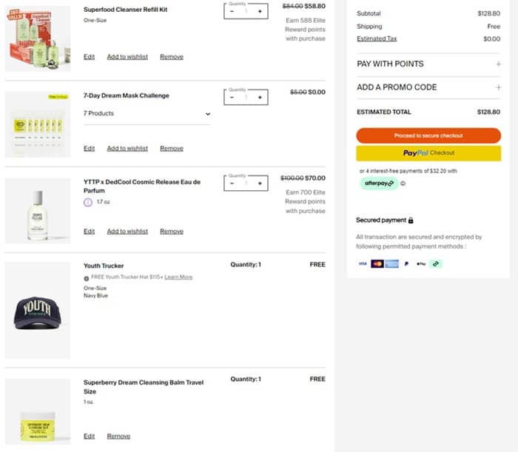This screenshot has width=518, height=452.
Task: Open the Estimated Tax link
Action: tap(377, 38)
